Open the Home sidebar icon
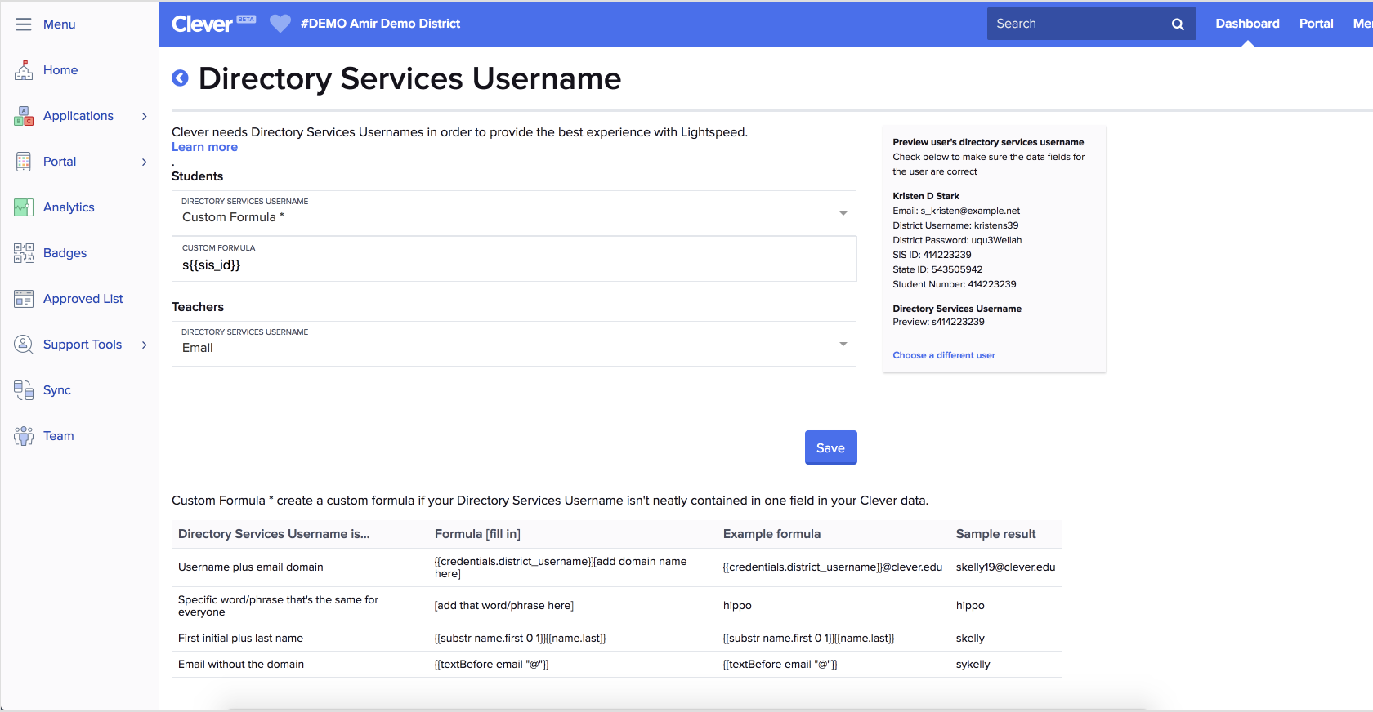The width and height of the screenshot is (1373, 712). click(x=24, y=71)
